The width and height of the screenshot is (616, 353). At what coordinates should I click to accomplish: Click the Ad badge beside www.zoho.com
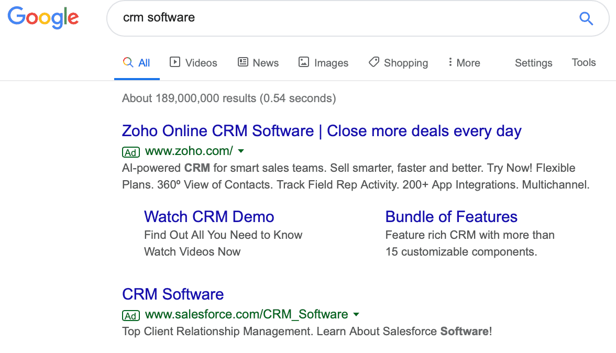pyautogui.click(x=131, y=152)
